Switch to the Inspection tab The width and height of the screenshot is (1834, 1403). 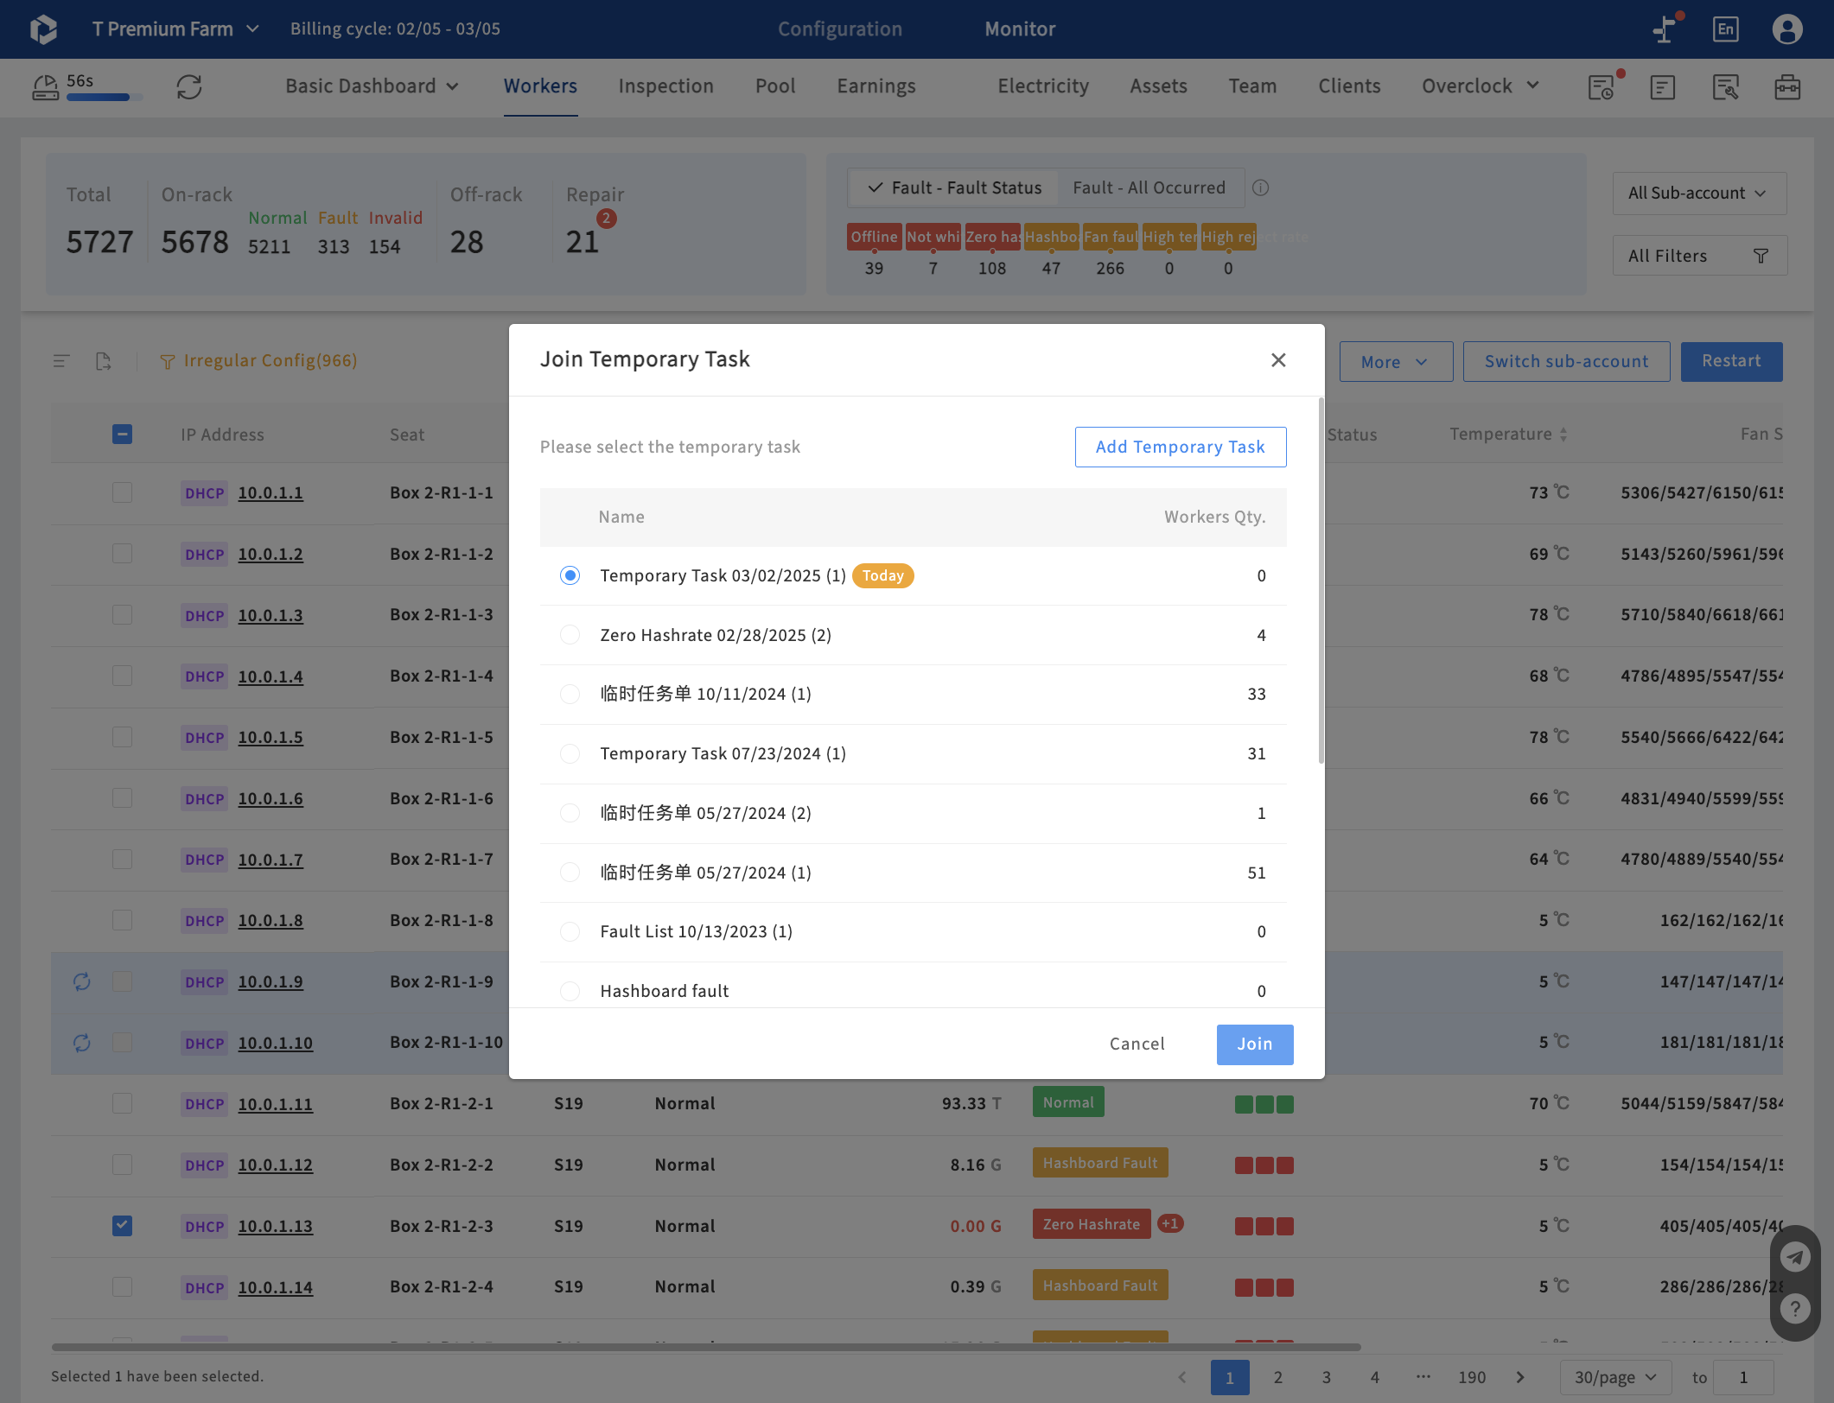tap(665, 86)
